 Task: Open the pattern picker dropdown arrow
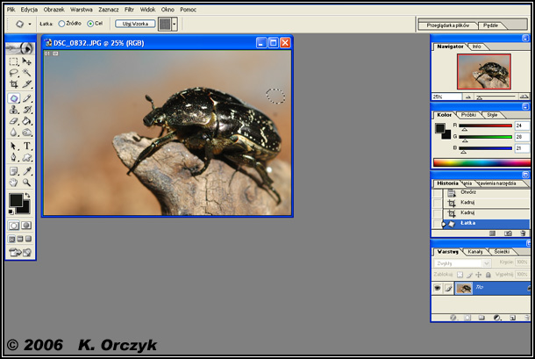point(175,24)
